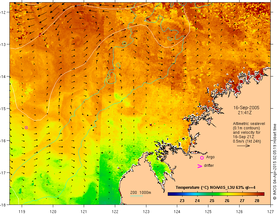The width and height of the screenshot is (277, 214).
Task: Click the 0.5m/s velocity scale arrow
Action: point(243,146)
